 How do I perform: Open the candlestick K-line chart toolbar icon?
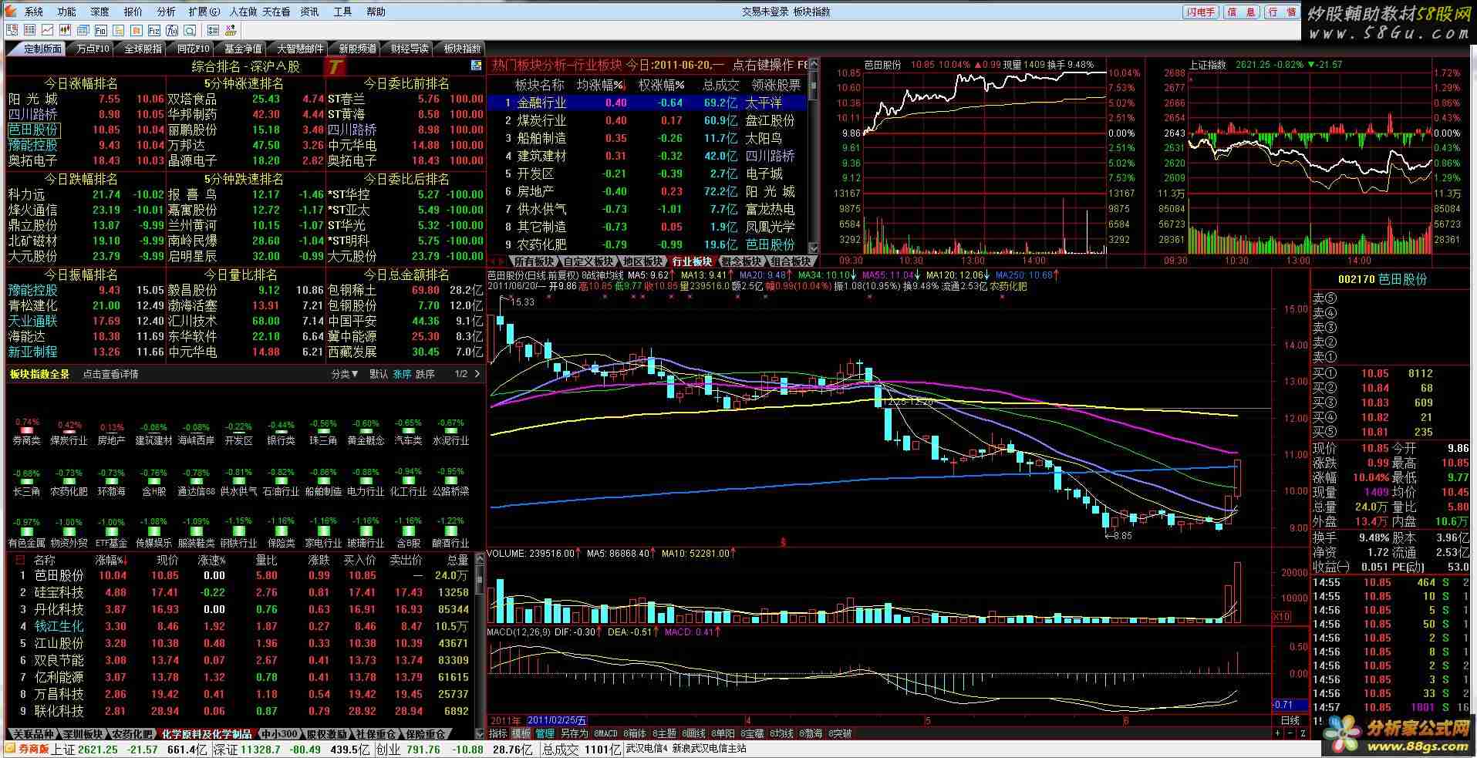tap(65, 31)
